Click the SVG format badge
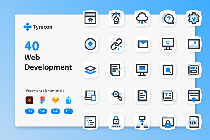210x140 pixels. pos(43,111)
